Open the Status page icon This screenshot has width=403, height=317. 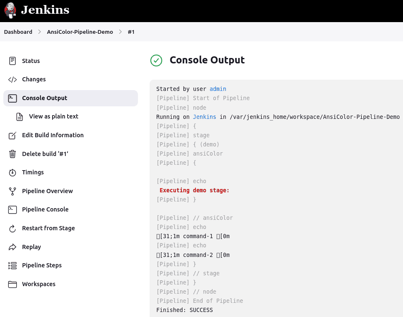click(13, 61)
